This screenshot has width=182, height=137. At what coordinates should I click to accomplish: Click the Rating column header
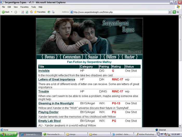pyautogui.click(x=118, y=67)
